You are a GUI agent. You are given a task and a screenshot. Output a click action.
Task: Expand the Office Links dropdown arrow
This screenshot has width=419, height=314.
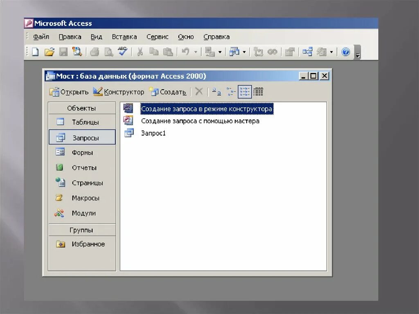220,52
